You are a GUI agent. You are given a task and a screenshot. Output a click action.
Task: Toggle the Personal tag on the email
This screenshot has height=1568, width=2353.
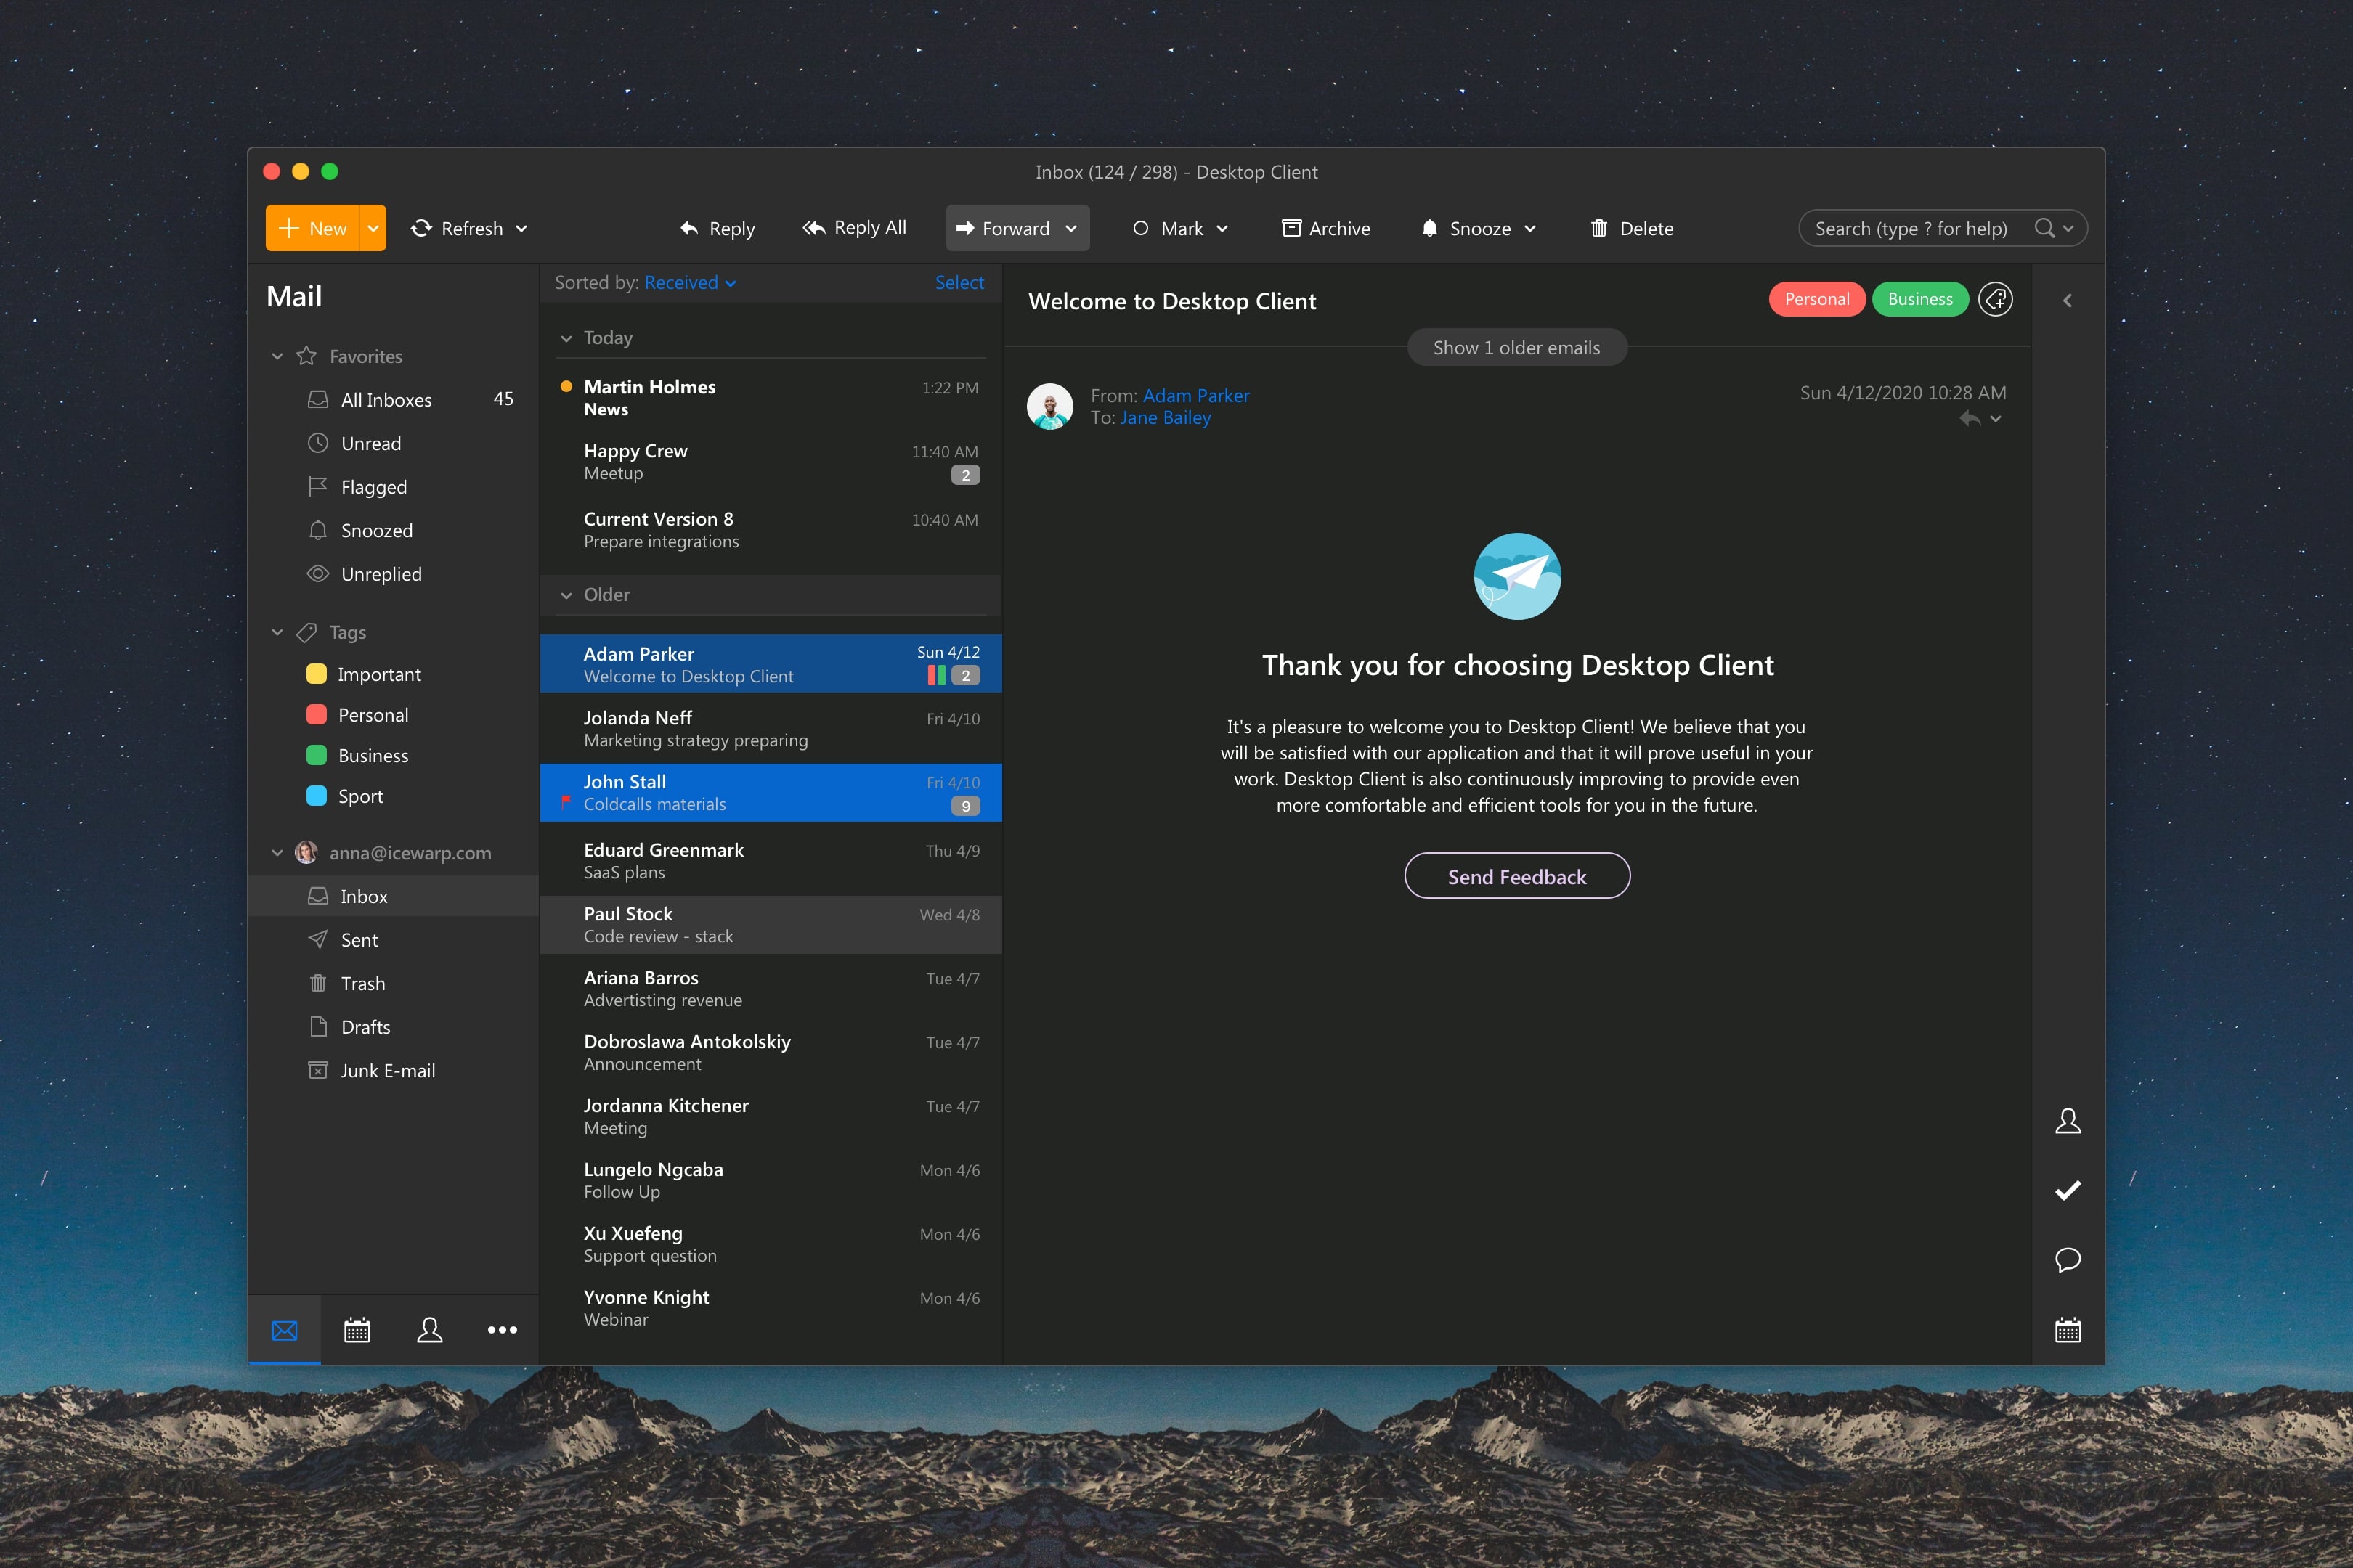tap(1816, 299)
